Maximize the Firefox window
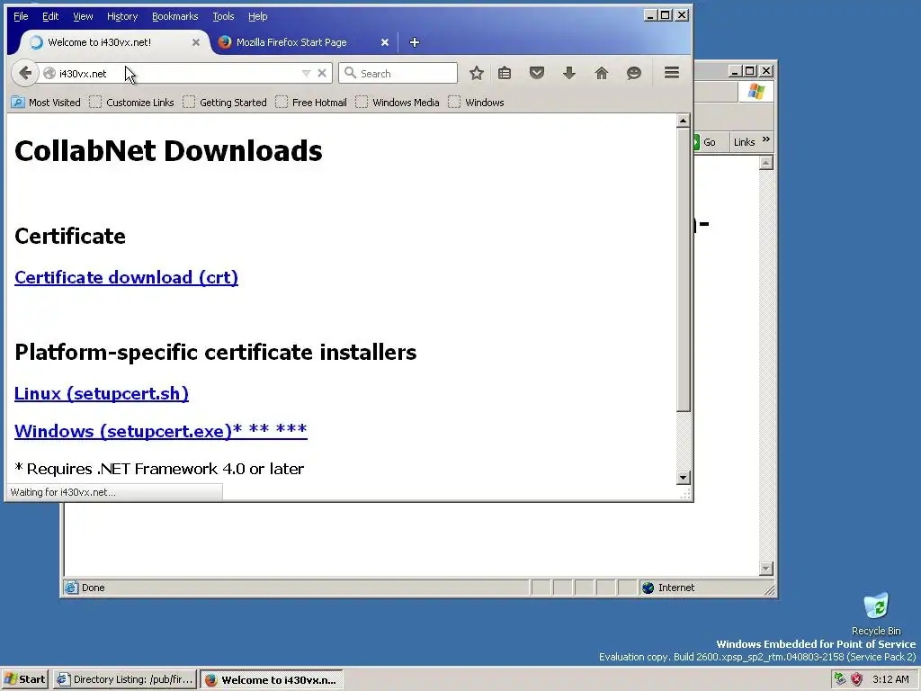Image resolution: width=921 pixels, height=691 pixels. coord(666,15)
